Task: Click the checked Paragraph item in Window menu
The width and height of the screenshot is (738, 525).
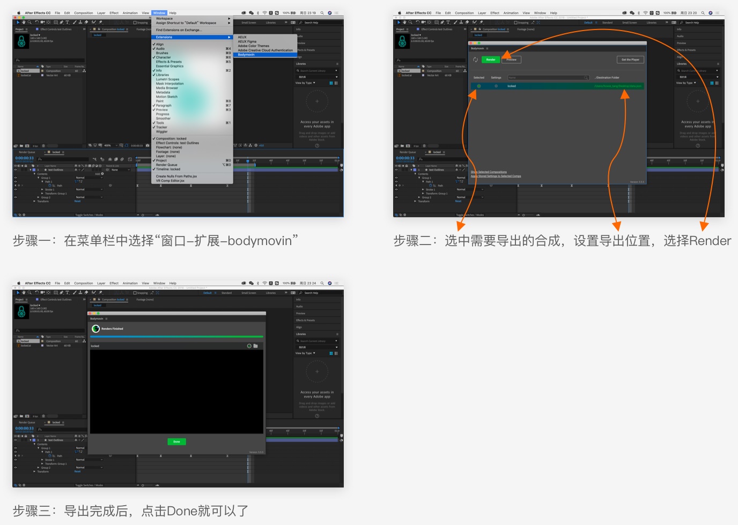Action: click(x=164, y=106)
